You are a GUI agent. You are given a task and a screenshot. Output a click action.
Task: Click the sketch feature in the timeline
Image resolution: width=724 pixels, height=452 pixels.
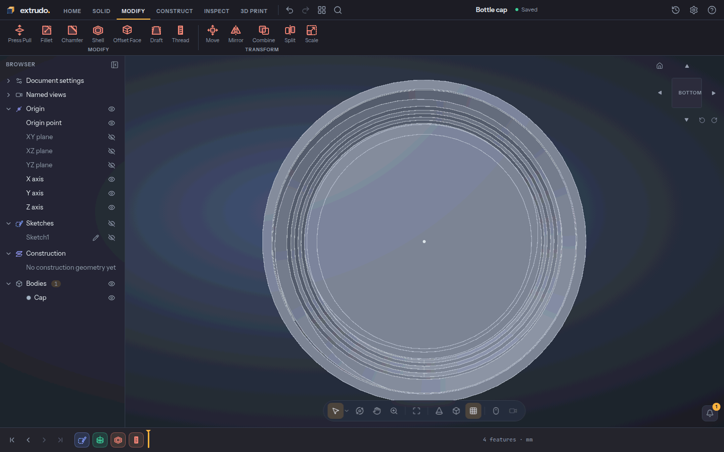pyautogui.click(x=82, y=440)
